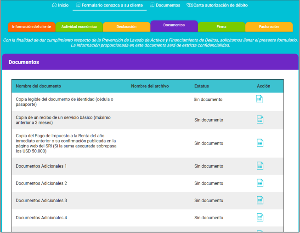Open action icon for Documentos Adicionales 4

click(x=260, y=217)
